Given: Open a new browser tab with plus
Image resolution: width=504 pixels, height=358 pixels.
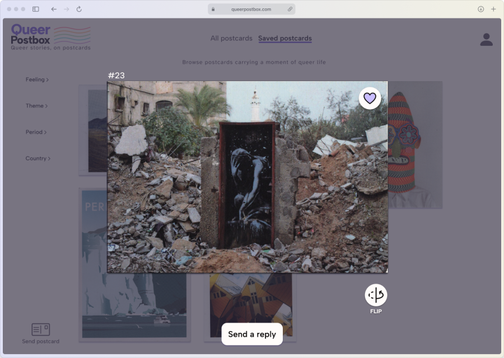Looking at the screenshot, I should [493, 10].
